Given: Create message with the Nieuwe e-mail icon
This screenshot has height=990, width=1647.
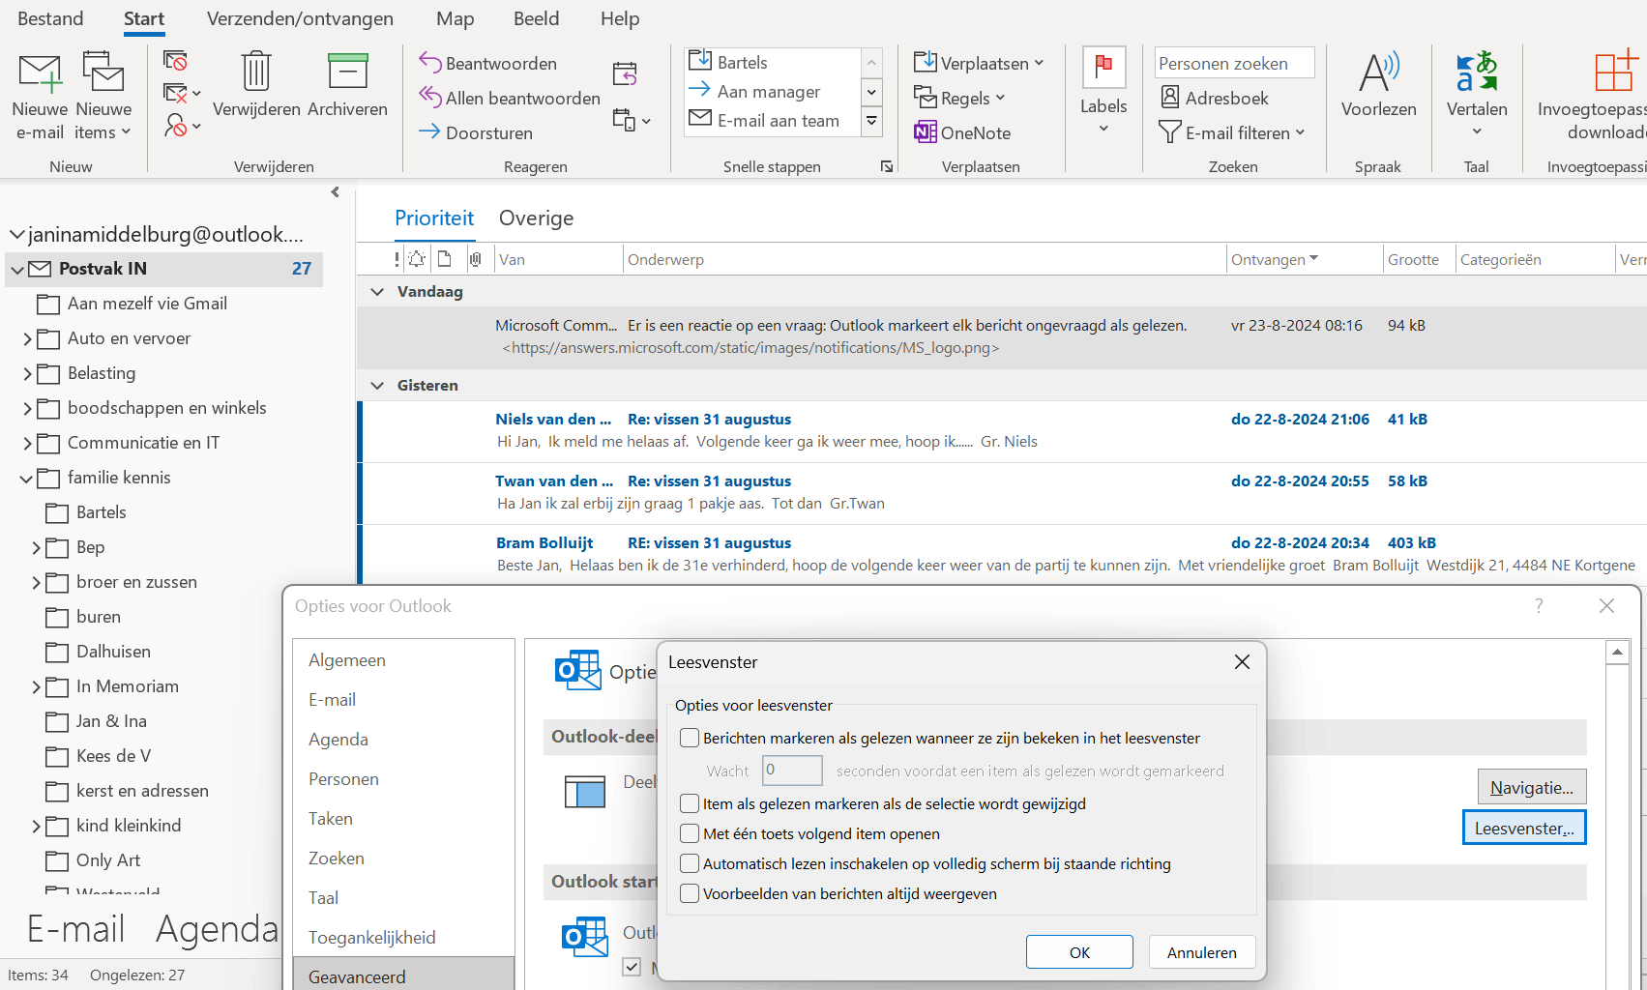Looking at the screenshot, I should tap(39, 73).
